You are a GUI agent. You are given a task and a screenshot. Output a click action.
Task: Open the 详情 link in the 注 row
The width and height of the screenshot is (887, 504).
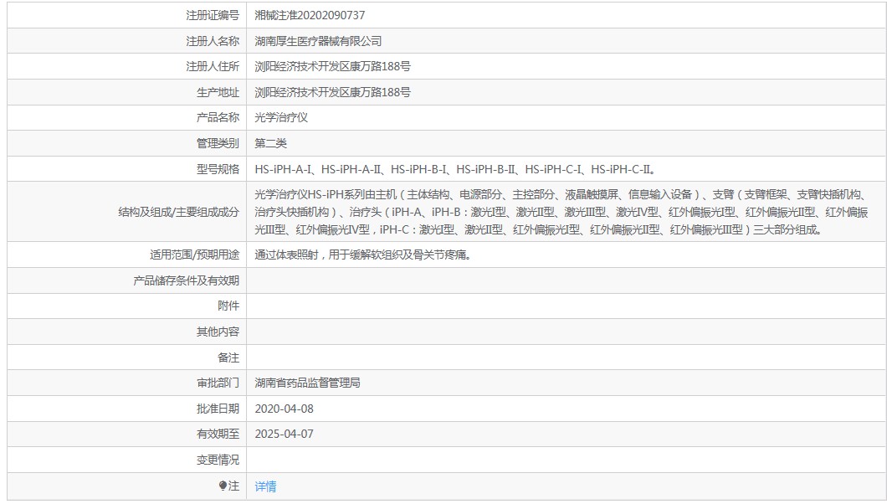tap(265, 486)
